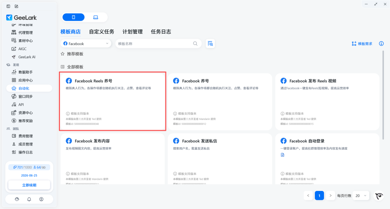This screenshot has width=390, height=209.
Task: Click the AIGC sidebar icon
Action: pyautogui.click(x=14, y=49)
